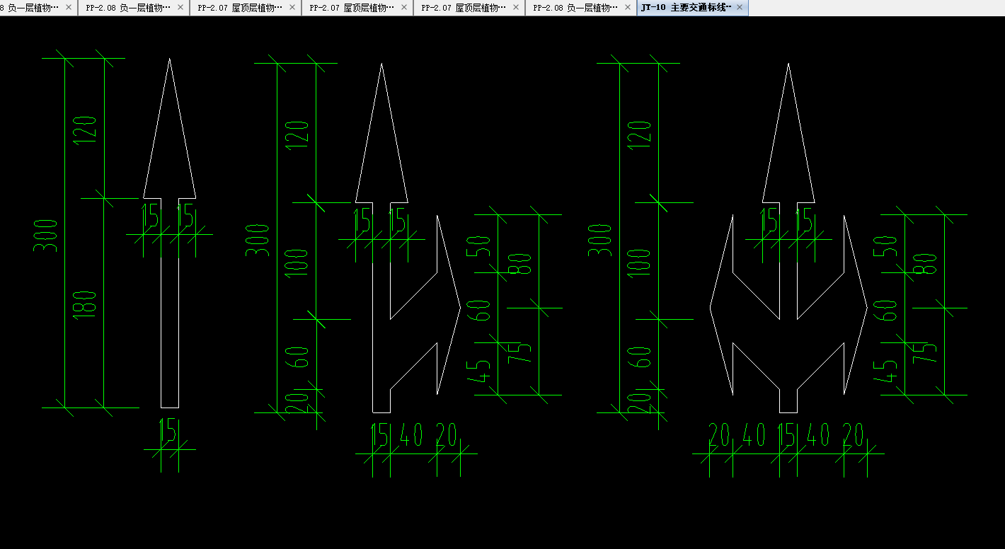Close the PP-2.08 tab beside the JT-10 tab
The image size is (1005, 549).
tap(628, 7)
